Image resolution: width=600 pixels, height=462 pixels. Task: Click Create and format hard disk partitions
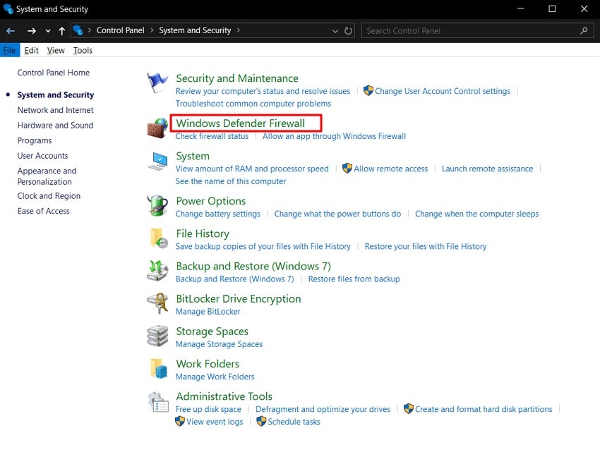click(x=484, y=409)
